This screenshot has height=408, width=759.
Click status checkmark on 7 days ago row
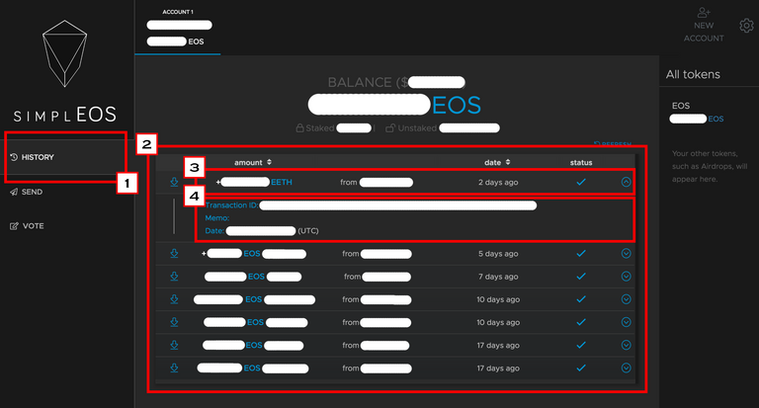click(581, 277)
